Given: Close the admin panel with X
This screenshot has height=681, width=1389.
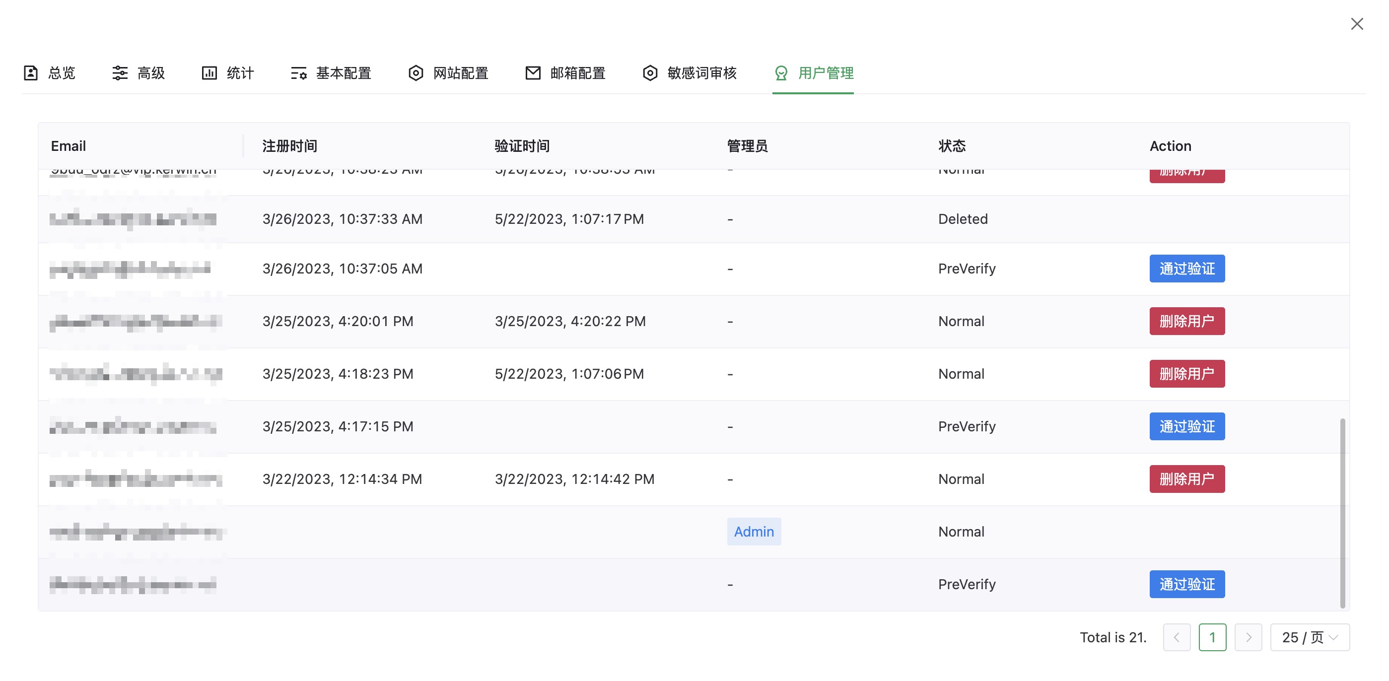Looking at the screenshot, I should [x=1357, y=24].
